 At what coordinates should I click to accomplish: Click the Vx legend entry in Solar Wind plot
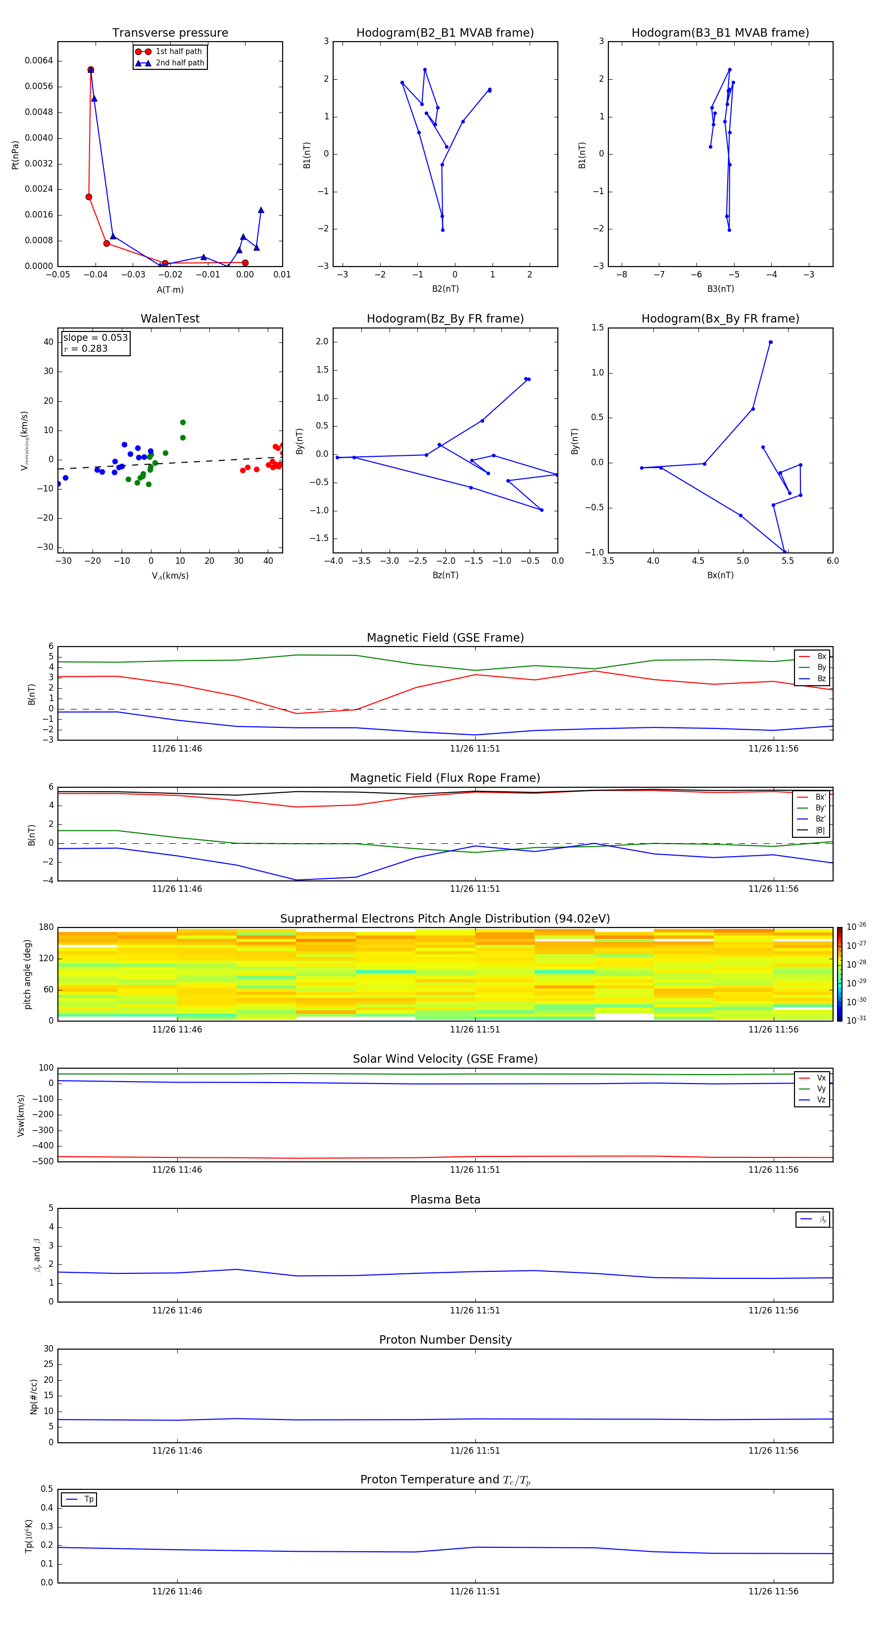pyautogui.click(x=812, y=1078)
